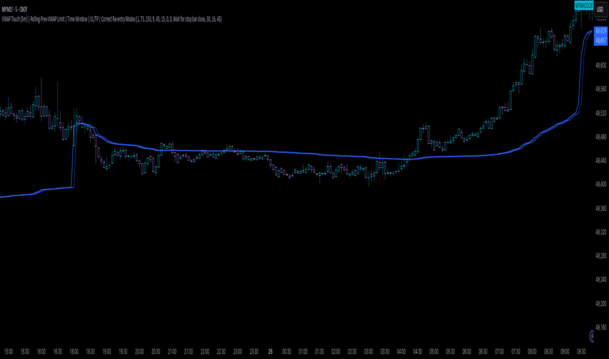Click the 49,160 price scale value
This screenshot has width=609, height=359.
(x=601, y=327)
